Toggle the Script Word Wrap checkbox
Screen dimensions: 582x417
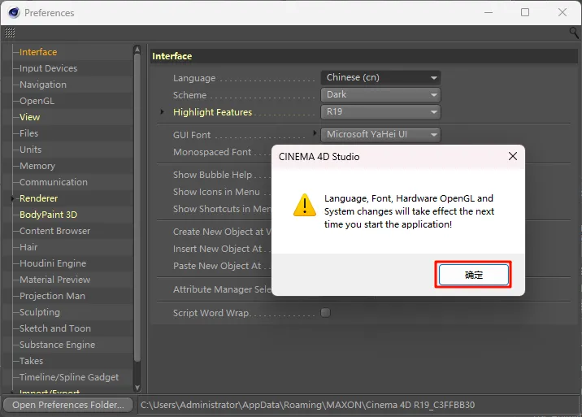[x=325, y=313]
